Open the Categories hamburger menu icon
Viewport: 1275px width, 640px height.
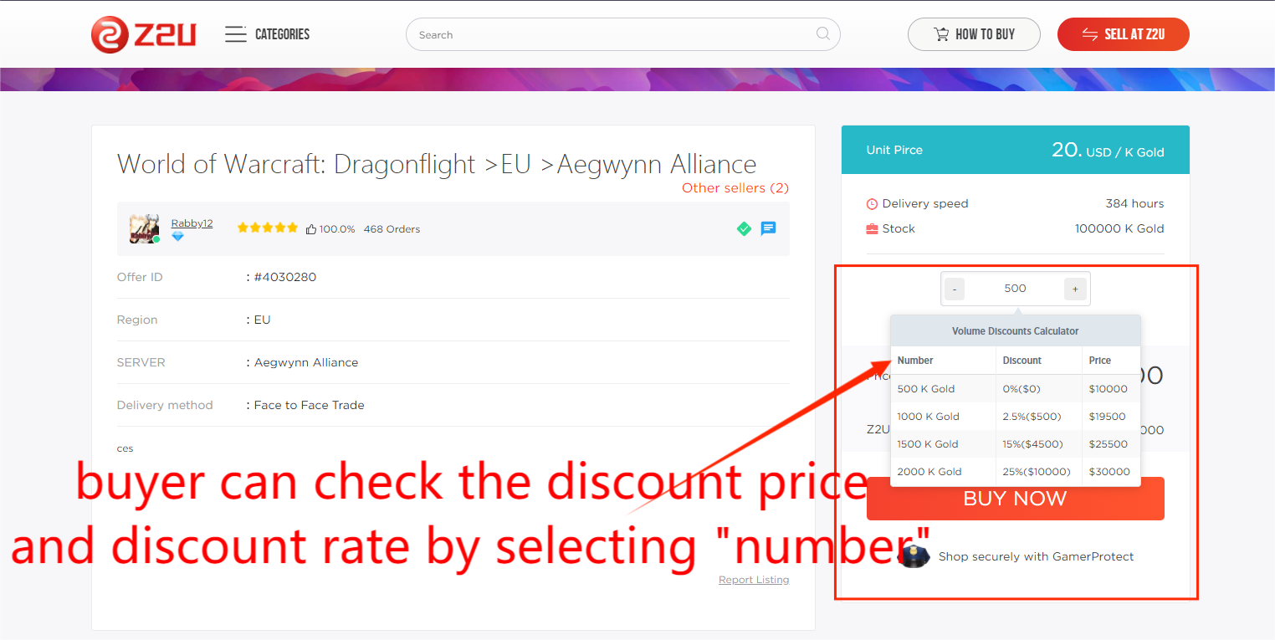click(x=236, y=34)
